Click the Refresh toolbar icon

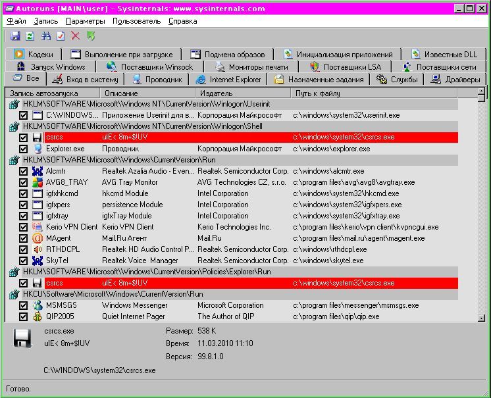30,36
